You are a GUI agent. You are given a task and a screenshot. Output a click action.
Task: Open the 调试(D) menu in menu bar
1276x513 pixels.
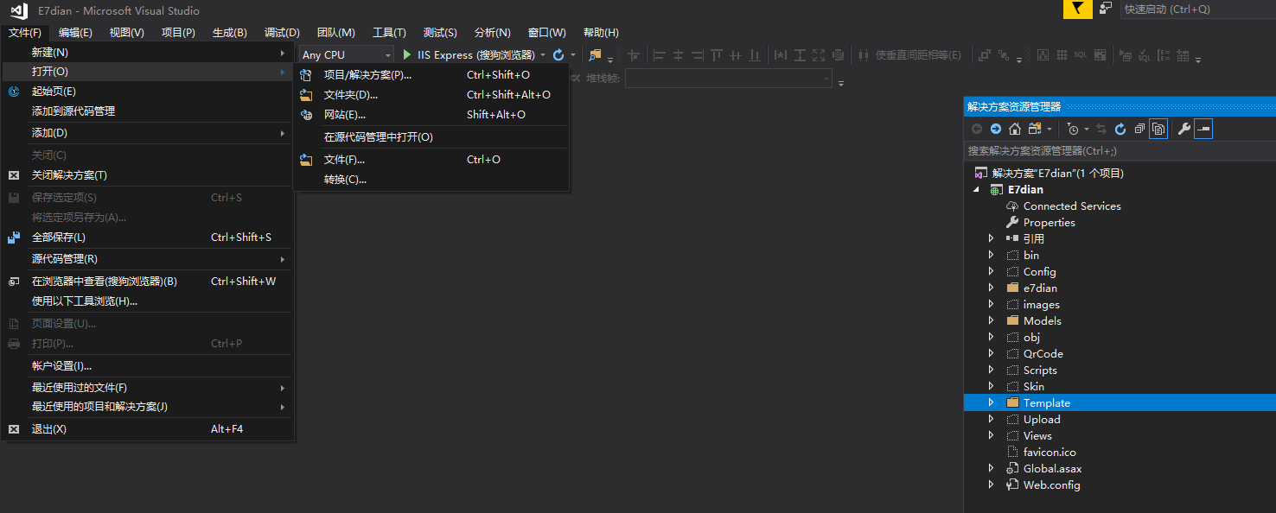[282, 33]
